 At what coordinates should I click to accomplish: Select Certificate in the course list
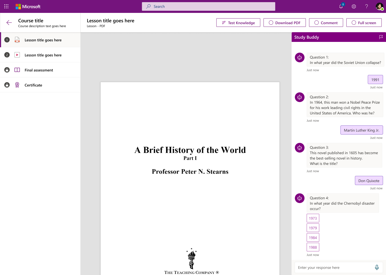tap(33, 85)
